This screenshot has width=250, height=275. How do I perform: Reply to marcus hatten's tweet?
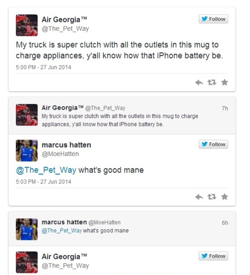coord(199,197)
